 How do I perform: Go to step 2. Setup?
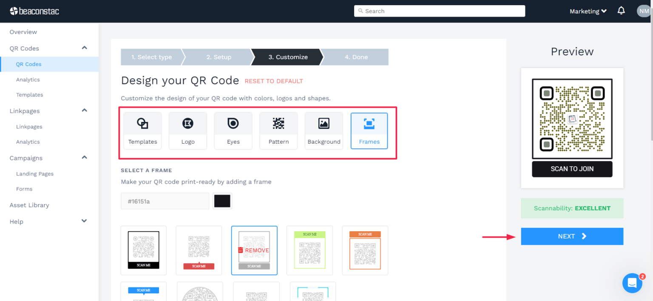[x=219, y=57]
